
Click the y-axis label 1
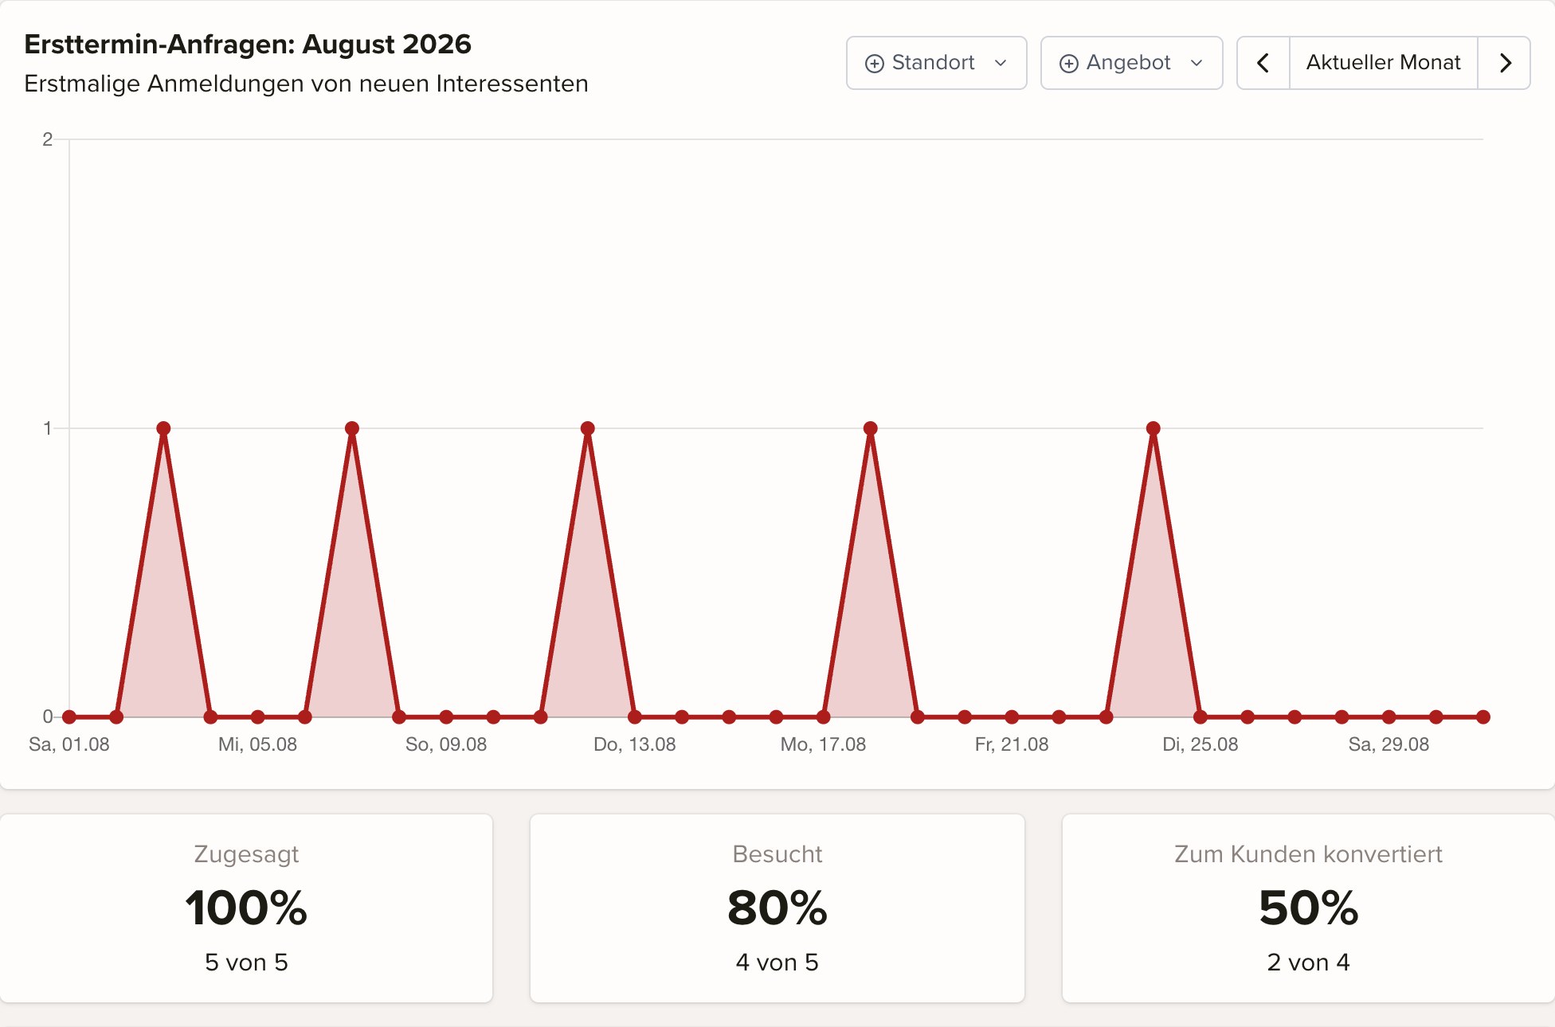pyautogui.click(x=47, y=428)
